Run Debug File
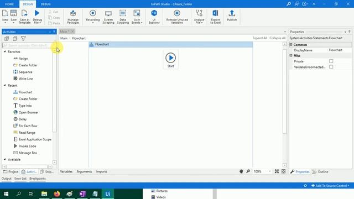Viewport: 354px width, 199px height. 37,17
